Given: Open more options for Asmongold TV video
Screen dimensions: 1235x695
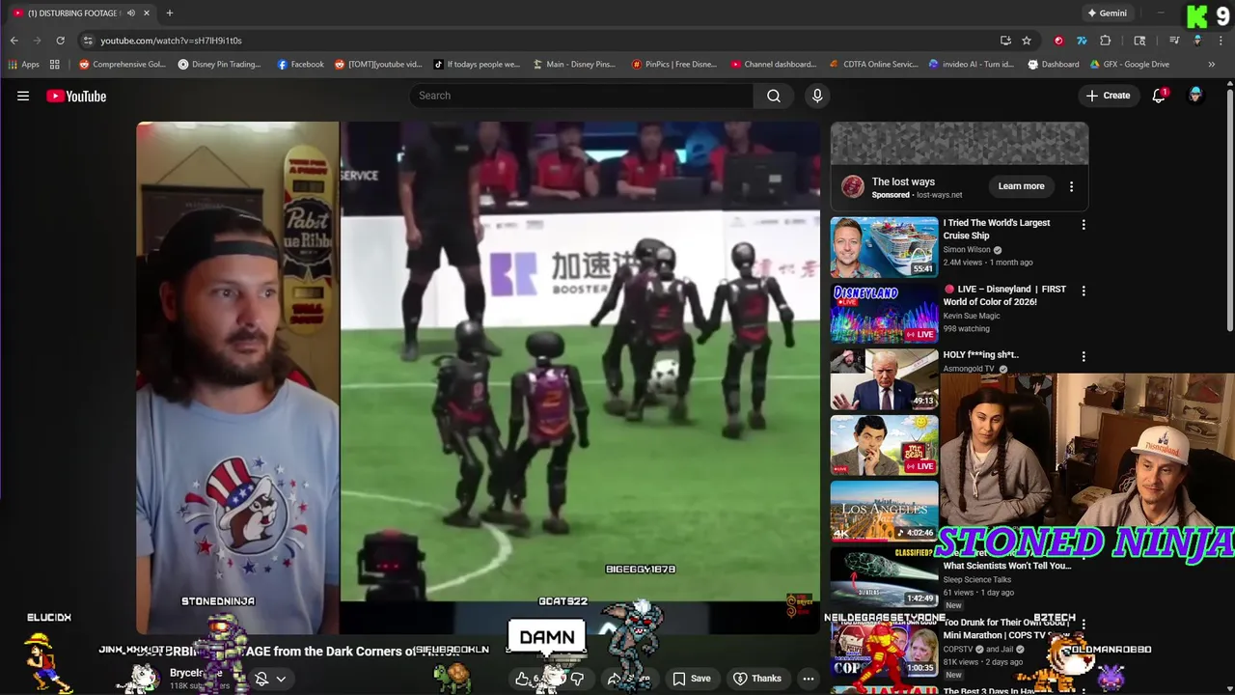Looking at the screenshot, I should pyautogui.click(x=1084, y=356).
